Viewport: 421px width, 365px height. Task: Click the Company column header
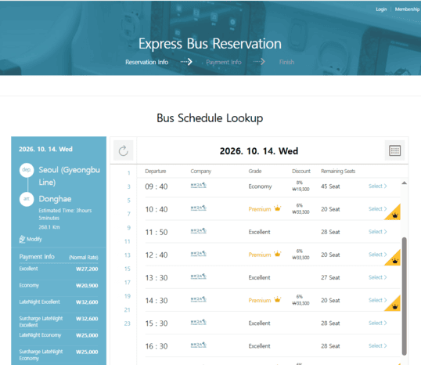click(201, 172)
